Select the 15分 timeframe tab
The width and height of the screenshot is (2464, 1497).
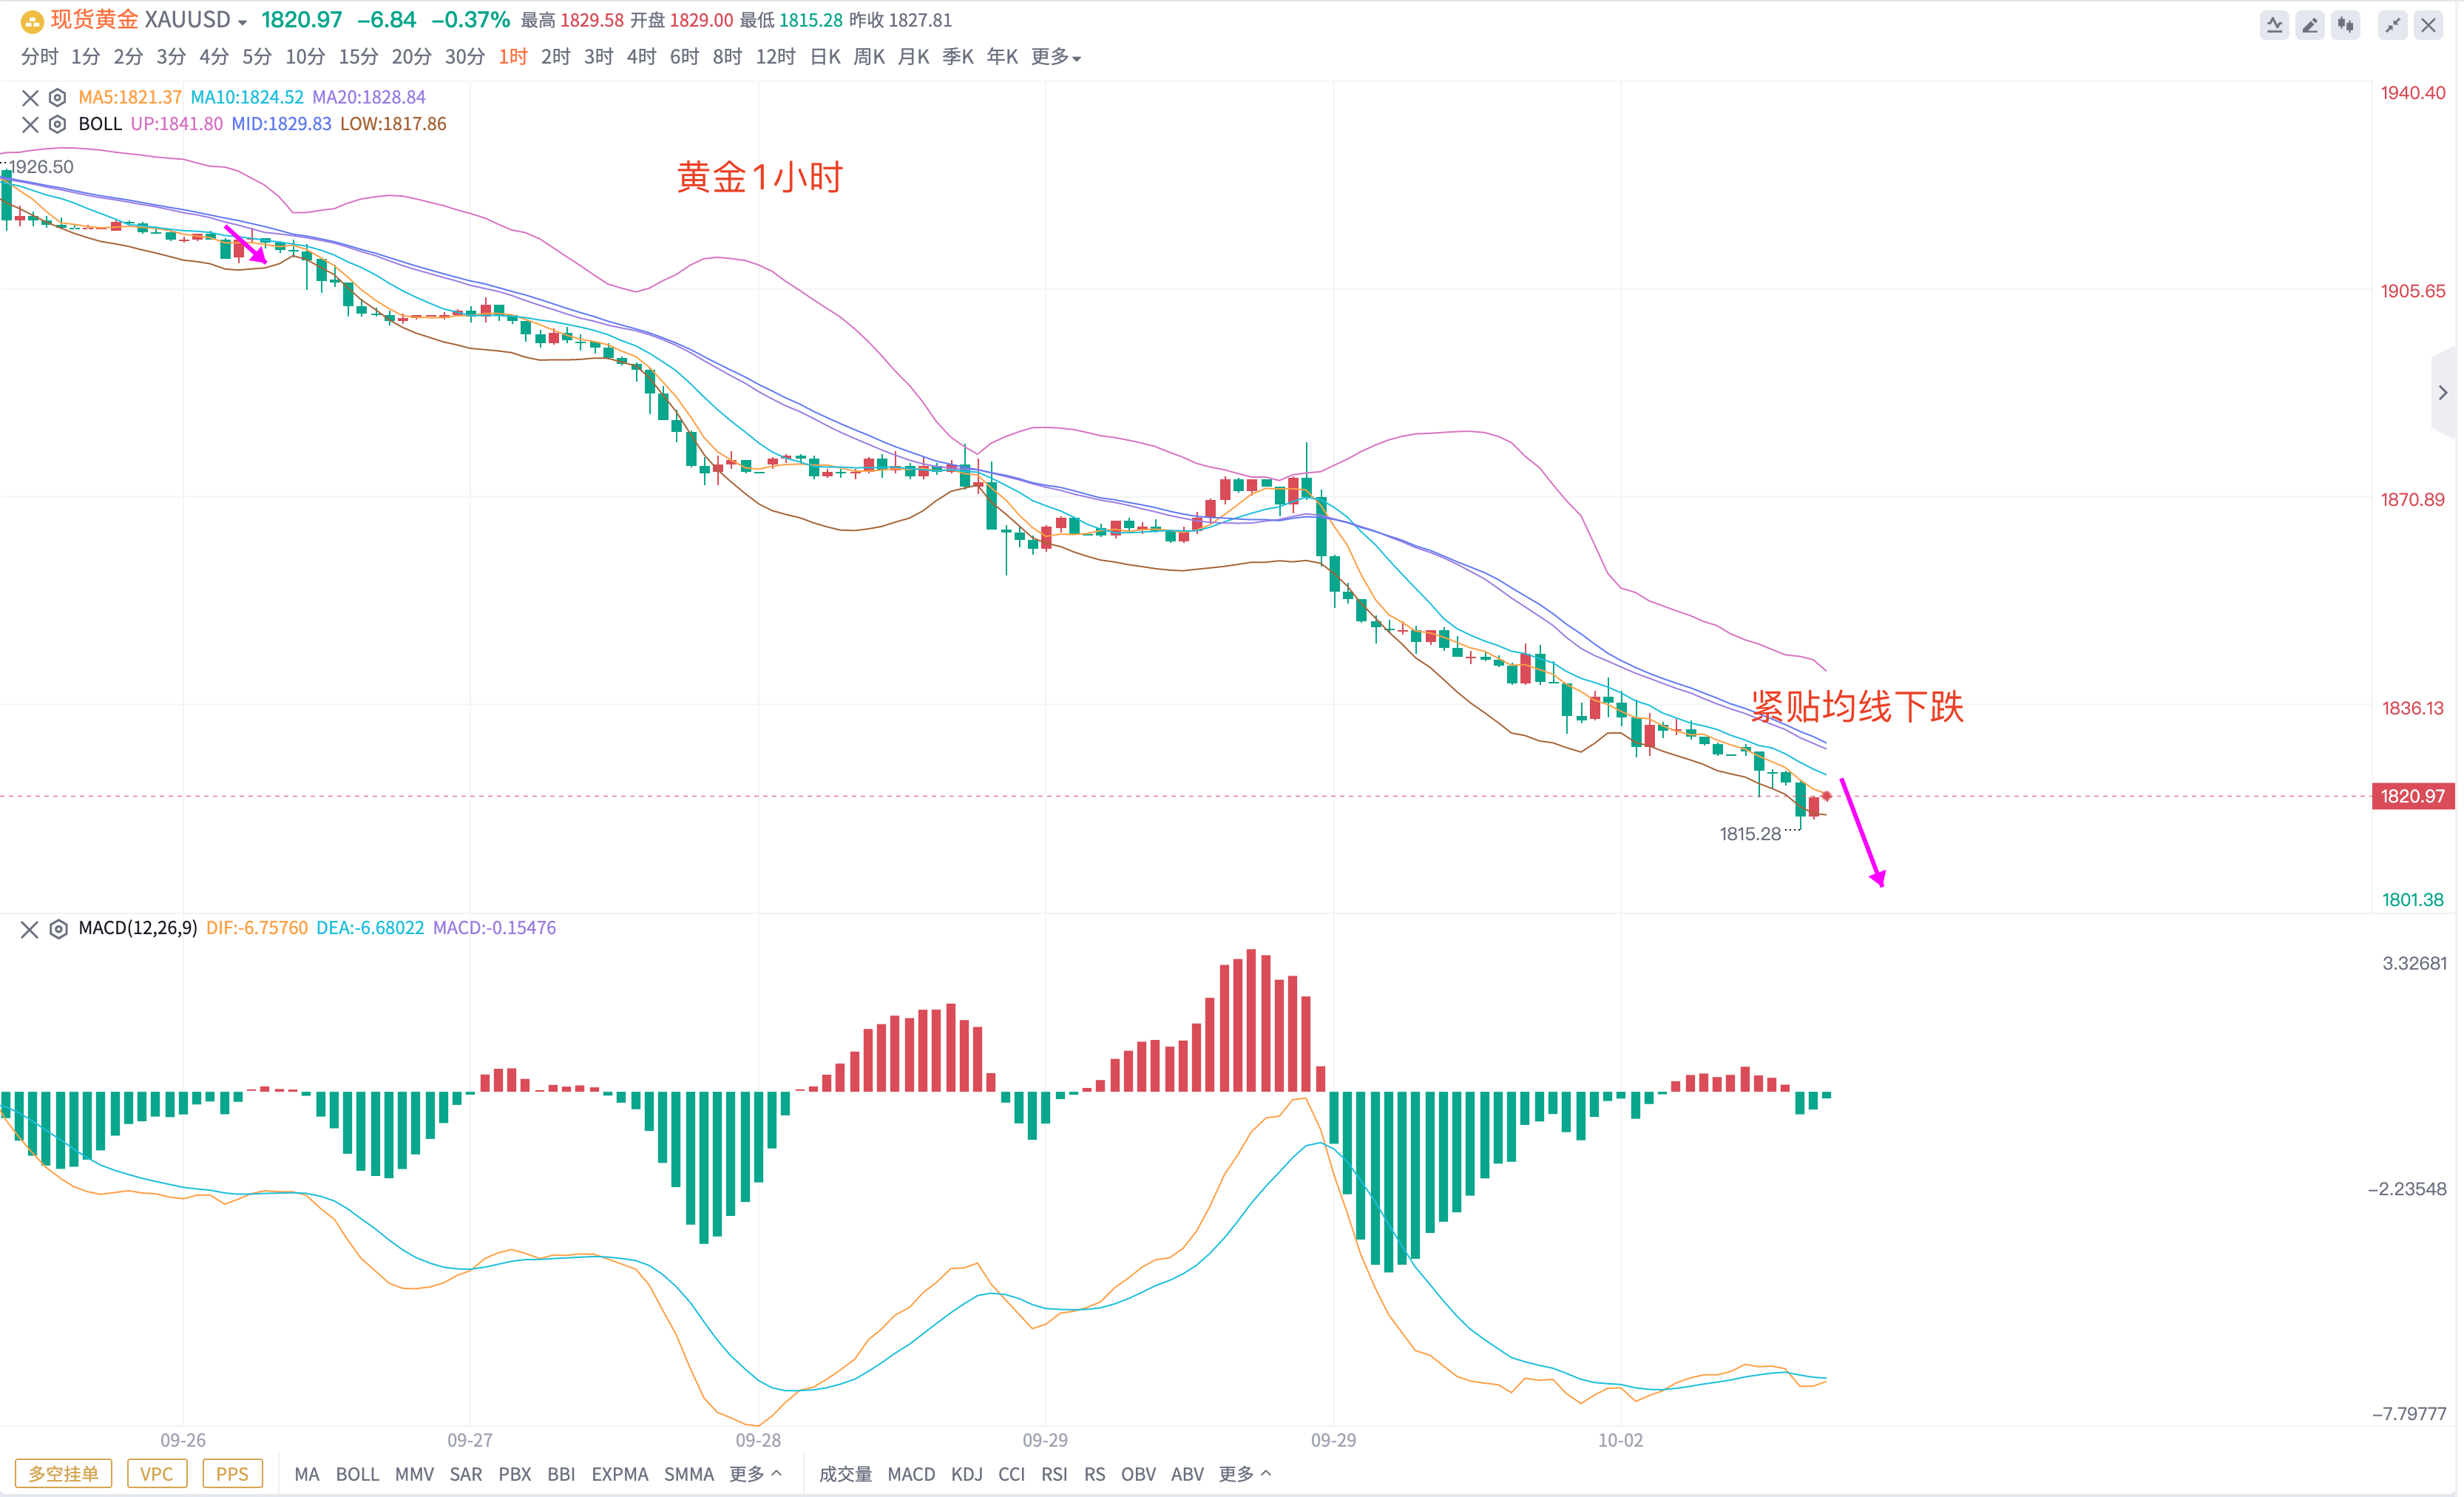pyautogui.click(x=358, y=57)
